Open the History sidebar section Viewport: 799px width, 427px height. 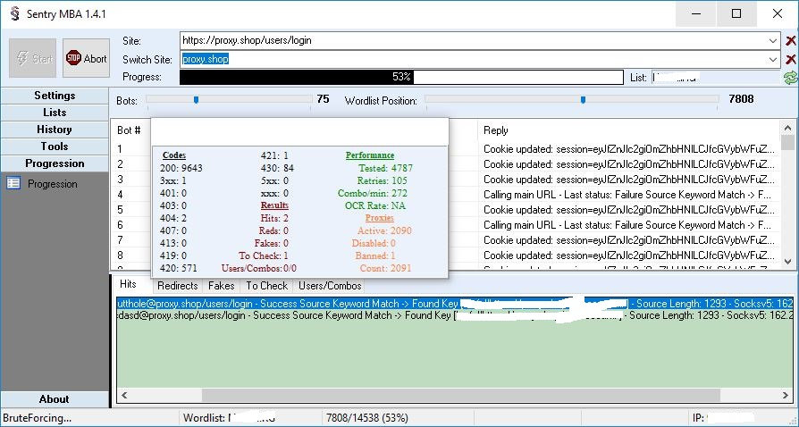pos(55,130)
